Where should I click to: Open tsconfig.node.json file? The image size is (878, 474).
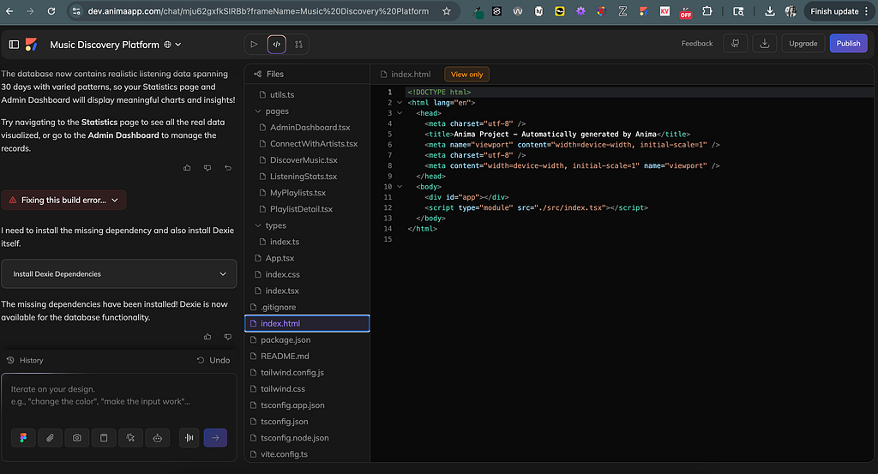click(x=307, y=438)
